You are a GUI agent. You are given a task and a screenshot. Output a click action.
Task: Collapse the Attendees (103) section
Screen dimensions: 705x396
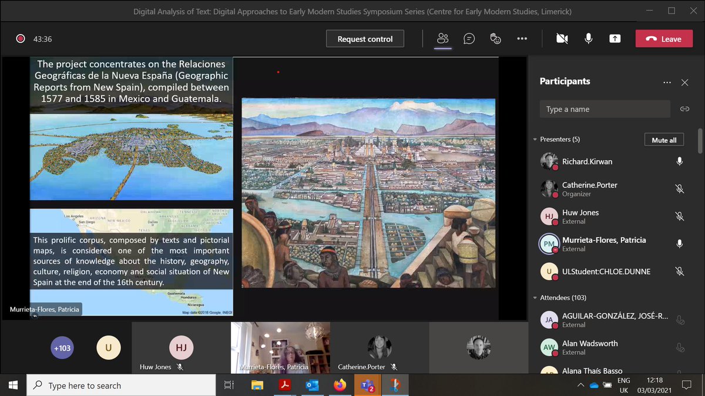[x=535, y=298]
